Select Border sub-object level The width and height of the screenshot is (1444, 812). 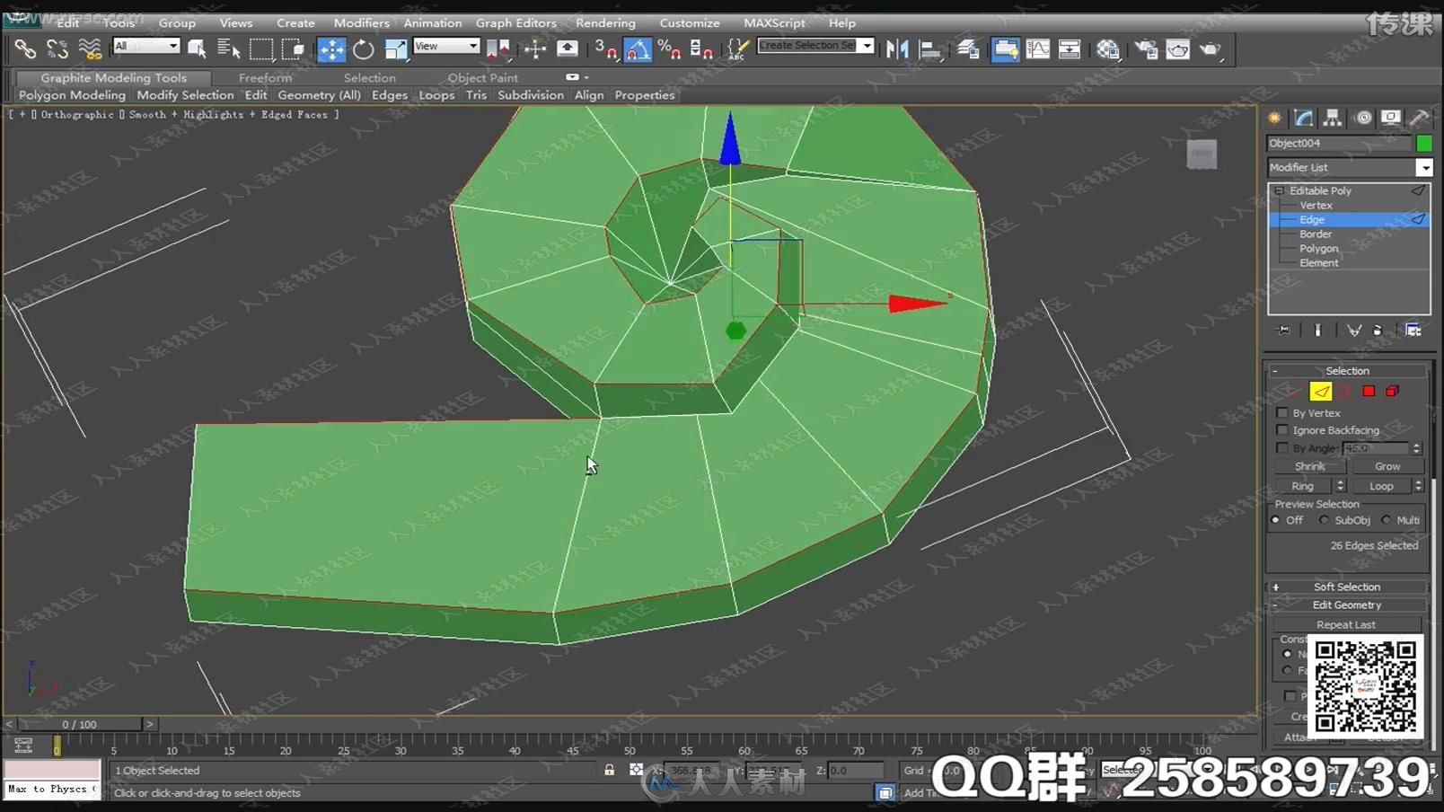point(1316,234)
